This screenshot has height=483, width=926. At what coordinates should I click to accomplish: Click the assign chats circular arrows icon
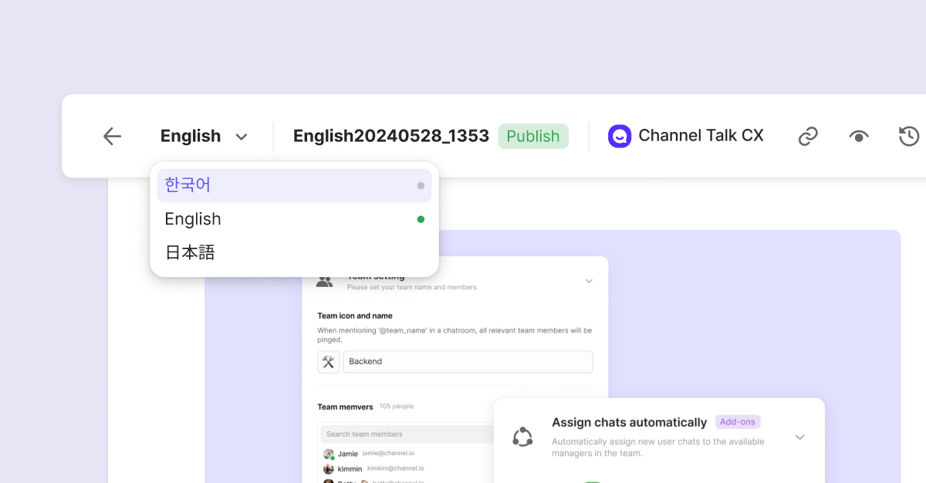pos(522,437)
